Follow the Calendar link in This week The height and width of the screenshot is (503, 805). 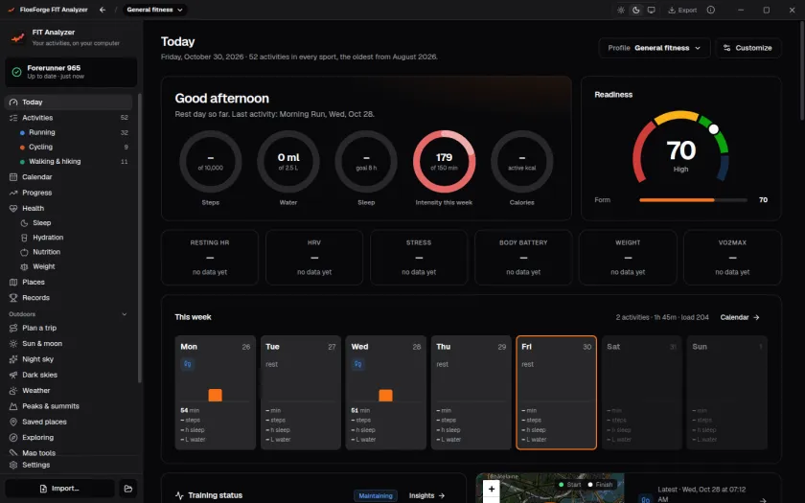click(740, 317)
